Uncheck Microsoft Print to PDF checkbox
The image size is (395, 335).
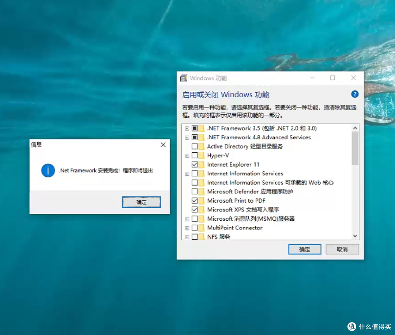click(195, 201)
